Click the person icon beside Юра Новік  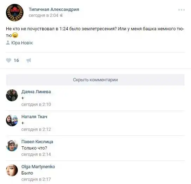click(x=8, y=43)
